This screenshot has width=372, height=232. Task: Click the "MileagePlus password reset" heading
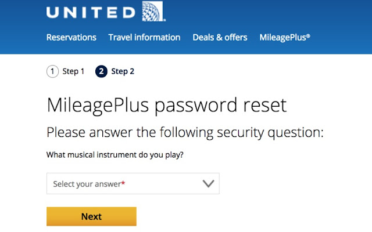pos(166,106)
